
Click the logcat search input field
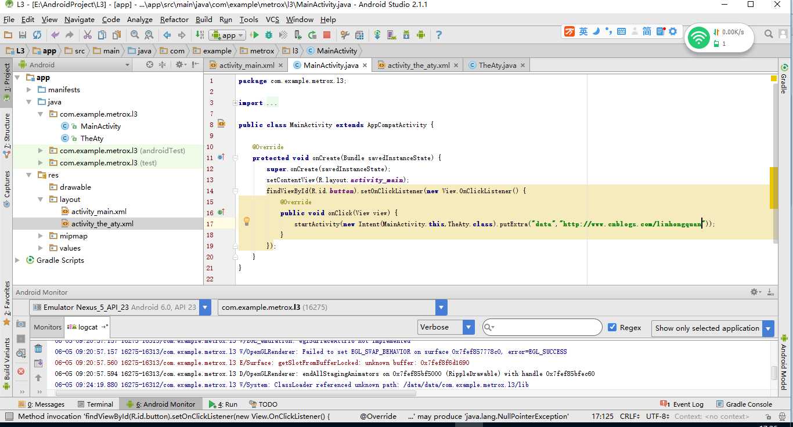(542, 327)
